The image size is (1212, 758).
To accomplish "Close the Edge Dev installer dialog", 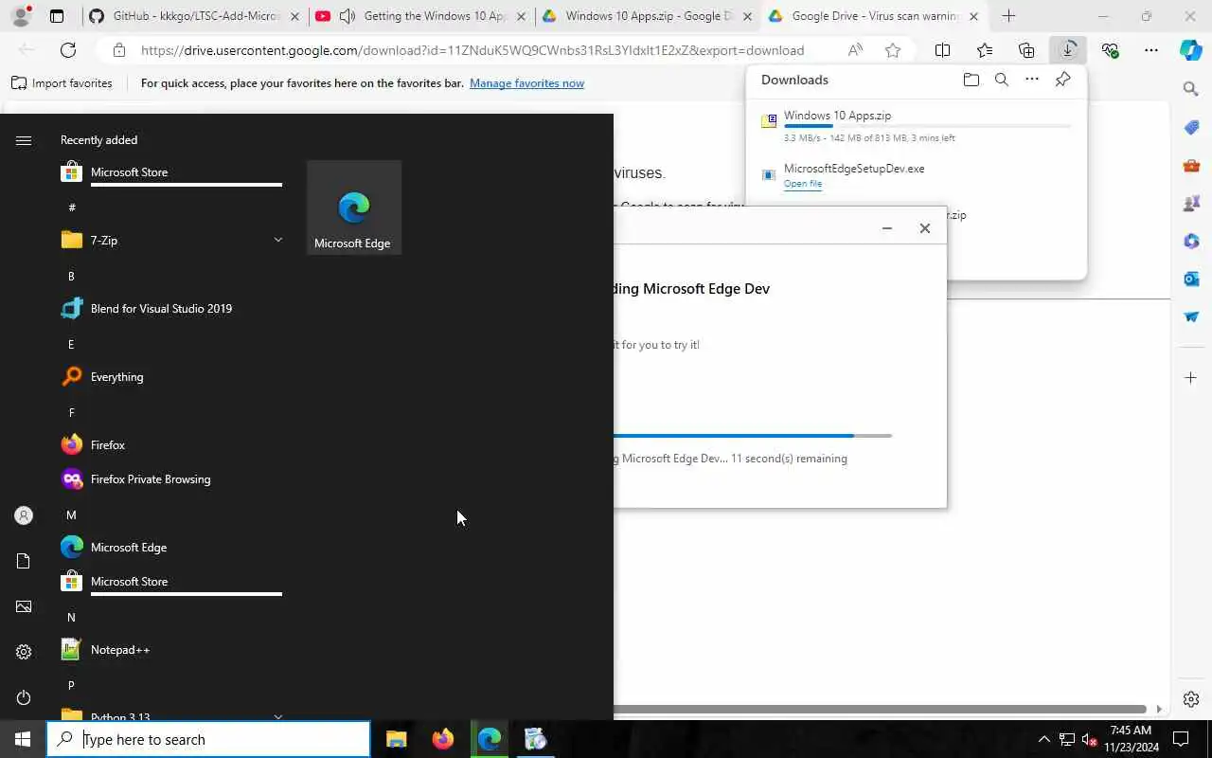I will (x=925, y=228).
